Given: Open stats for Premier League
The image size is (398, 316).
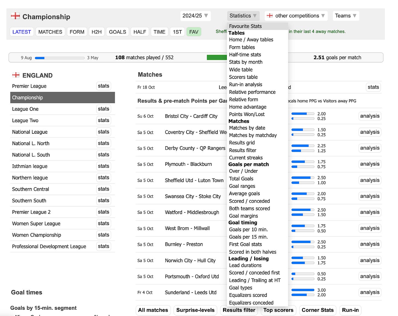Looking at the screenshot, I should [104, 86].
